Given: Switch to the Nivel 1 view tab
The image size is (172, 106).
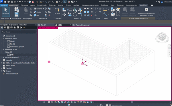Looking at the screenshot, I should (44, 25).
